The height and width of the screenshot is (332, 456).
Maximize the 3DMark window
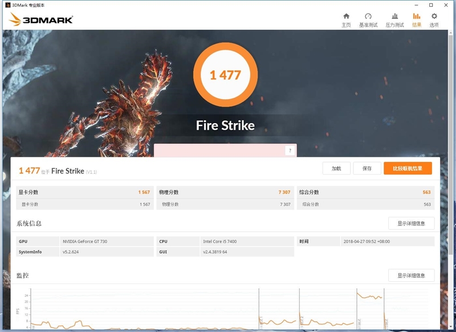point(431,5)
